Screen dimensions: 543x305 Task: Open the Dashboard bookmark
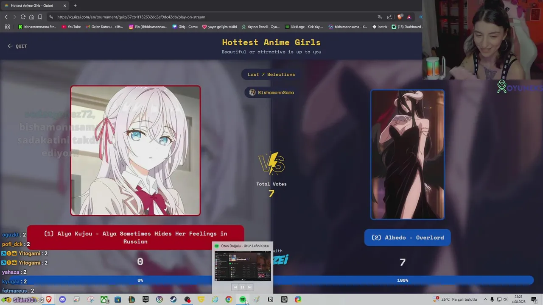click(x=406, y=27)
